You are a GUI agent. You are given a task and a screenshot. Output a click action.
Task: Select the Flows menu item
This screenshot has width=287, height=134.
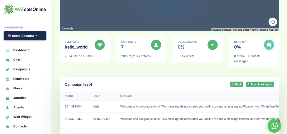tap(18, 88)
